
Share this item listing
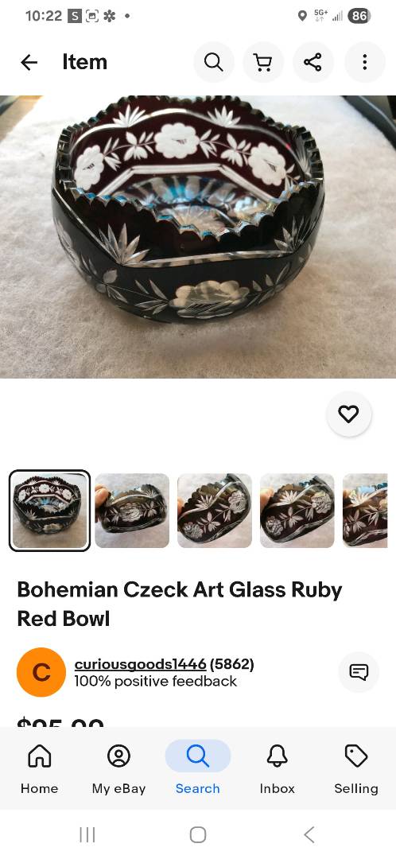tap(313, 63)
